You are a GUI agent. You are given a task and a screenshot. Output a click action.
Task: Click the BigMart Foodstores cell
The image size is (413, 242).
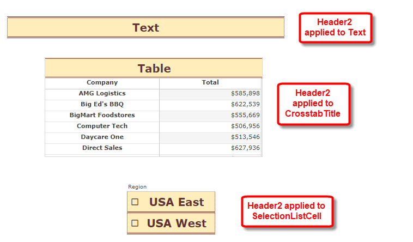(x=102, y=115)
